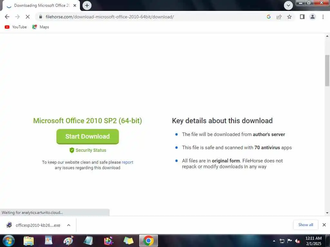
Task: Open the Sticky Notes taskbar icon
Action: pyautogui.click(x=129, y=241)
